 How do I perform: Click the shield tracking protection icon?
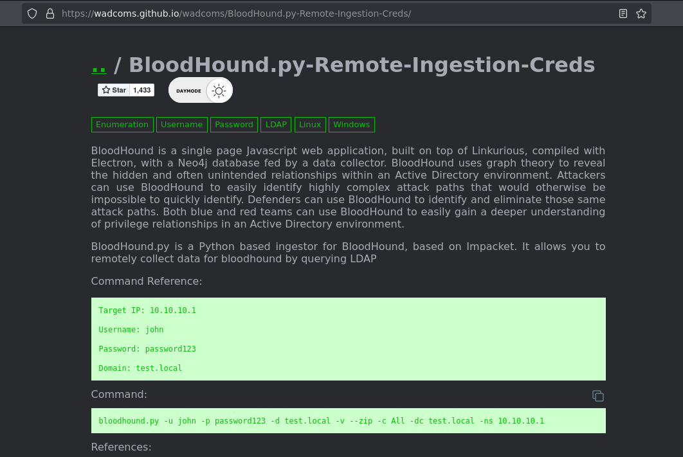(32, 13)
